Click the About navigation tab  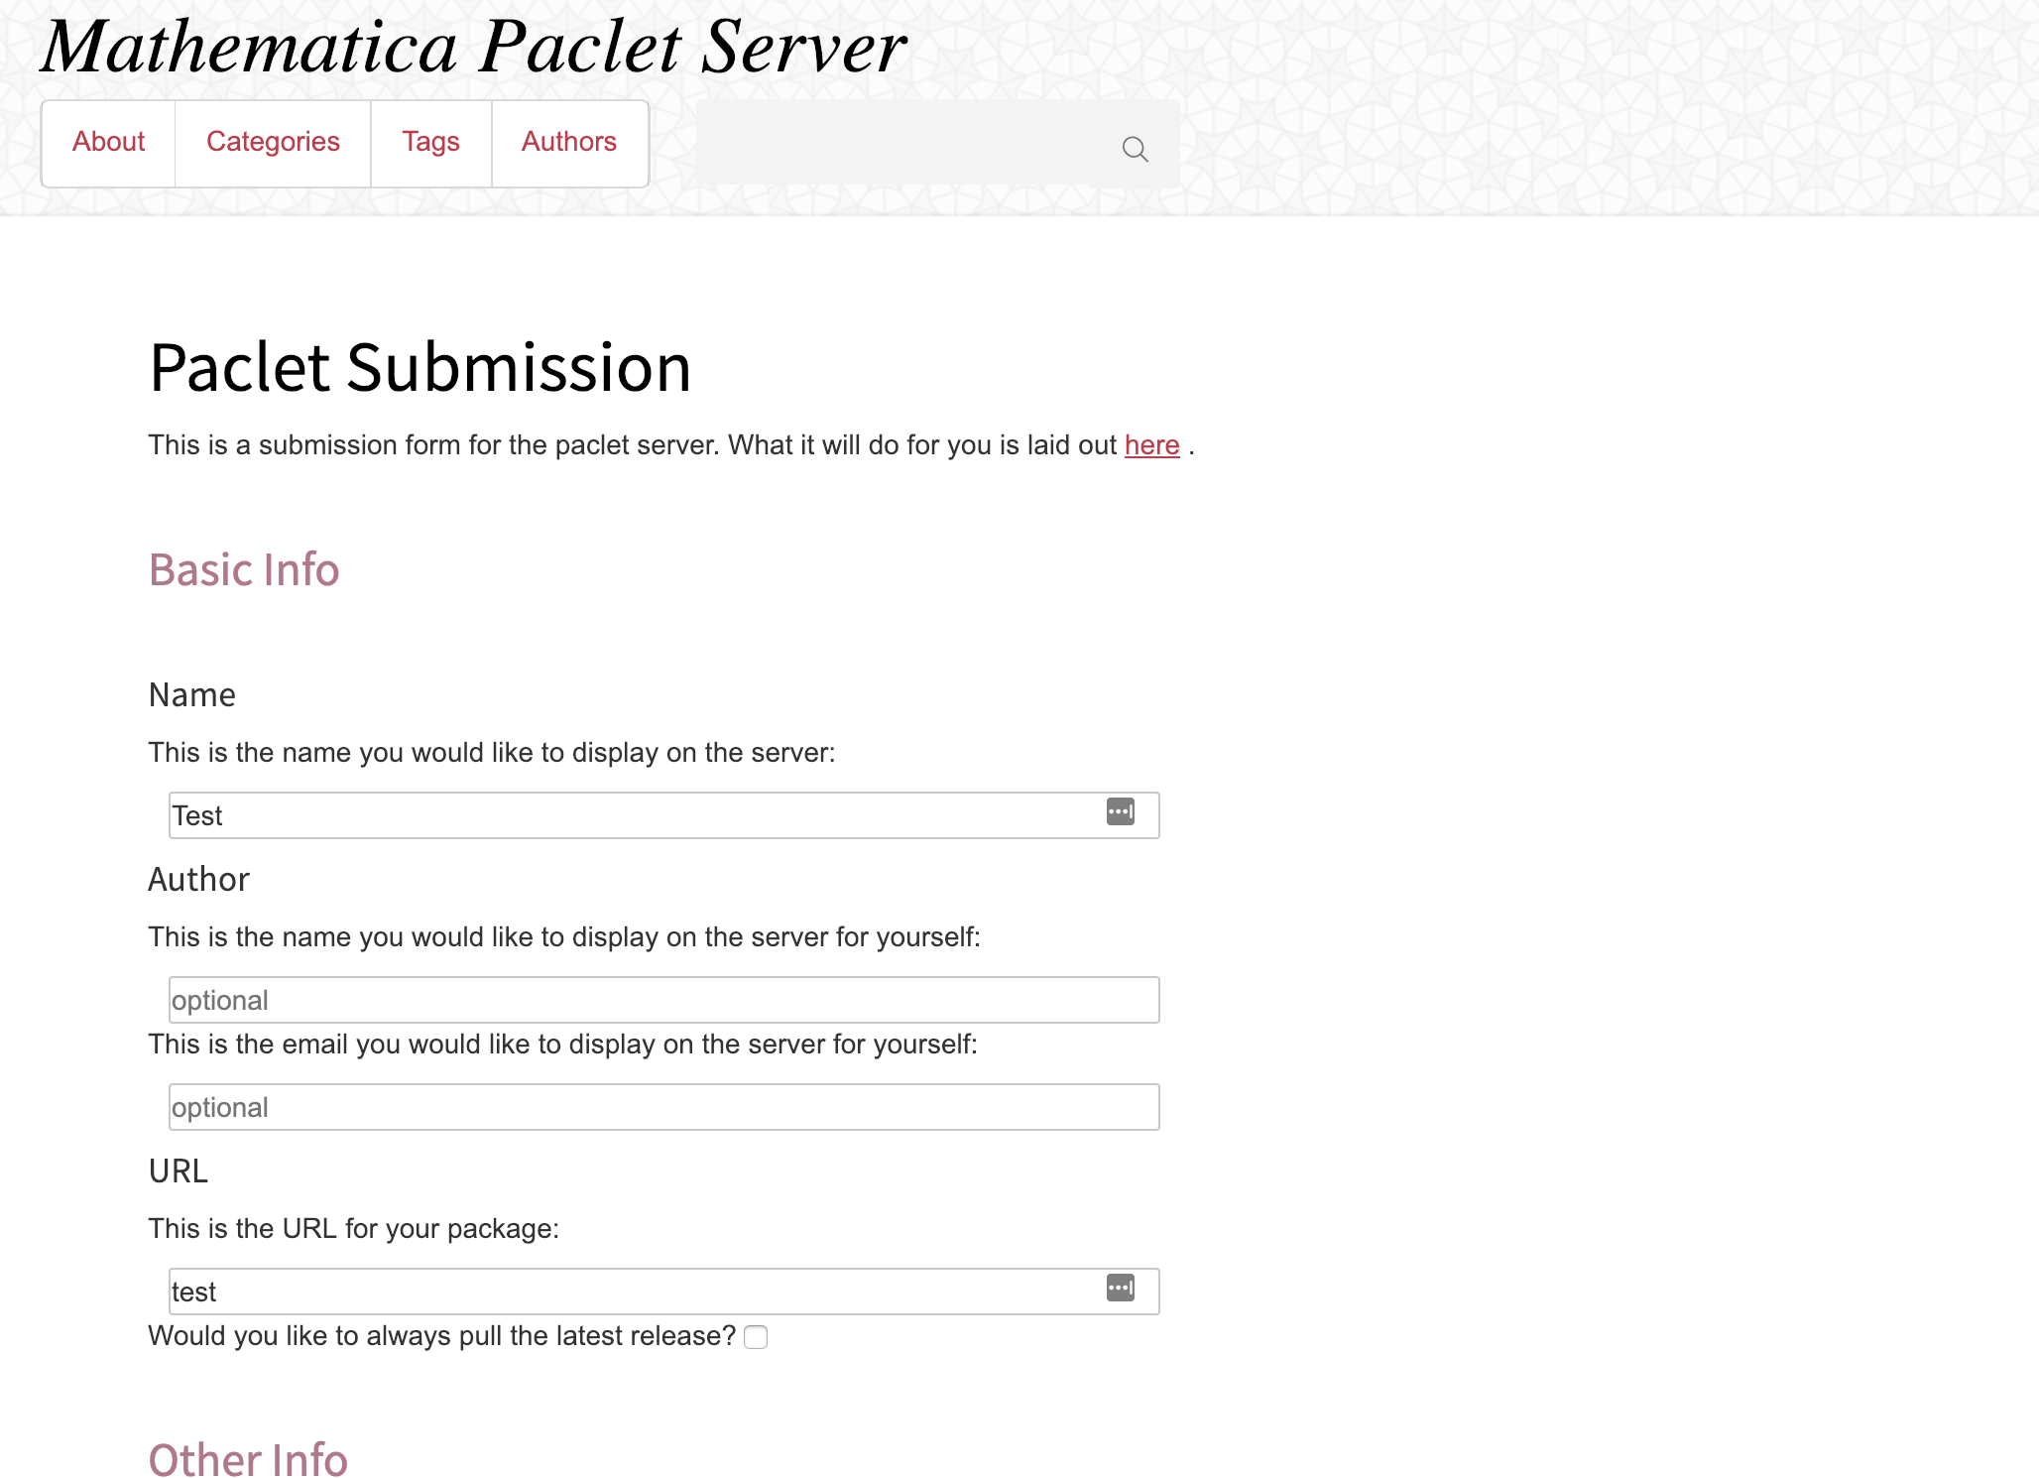(x=108, y=141)
